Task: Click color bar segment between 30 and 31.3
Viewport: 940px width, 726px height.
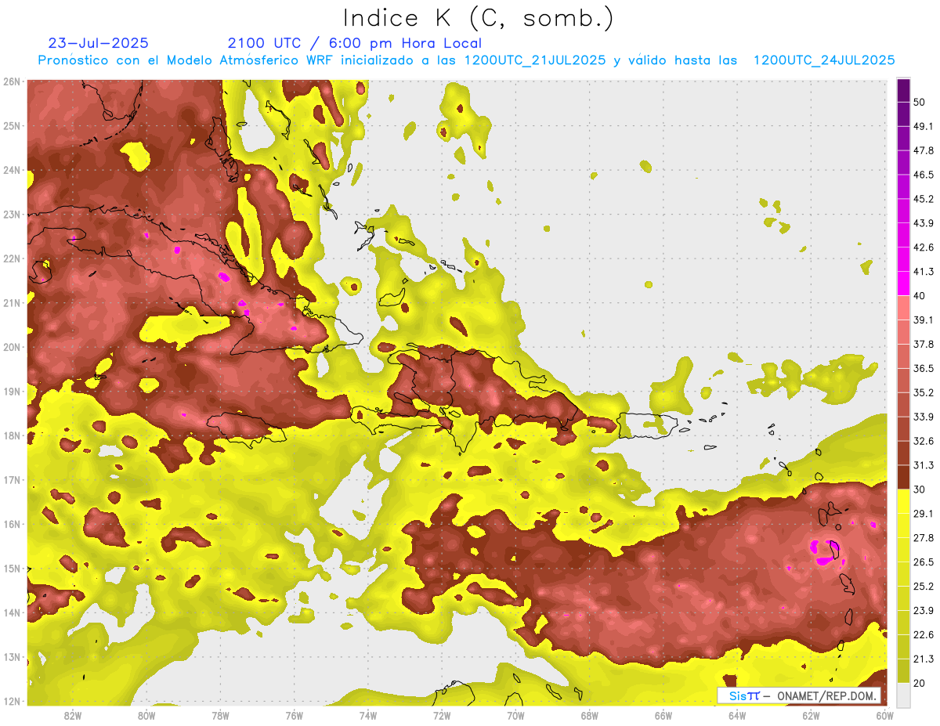Action: pos(904,477)
